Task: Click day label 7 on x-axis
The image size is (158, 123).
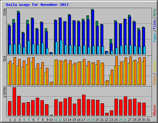Action: 38,120
